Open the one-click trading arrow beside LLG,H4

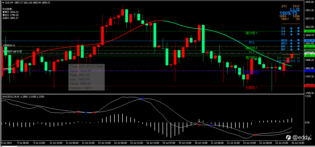[3, 3]
